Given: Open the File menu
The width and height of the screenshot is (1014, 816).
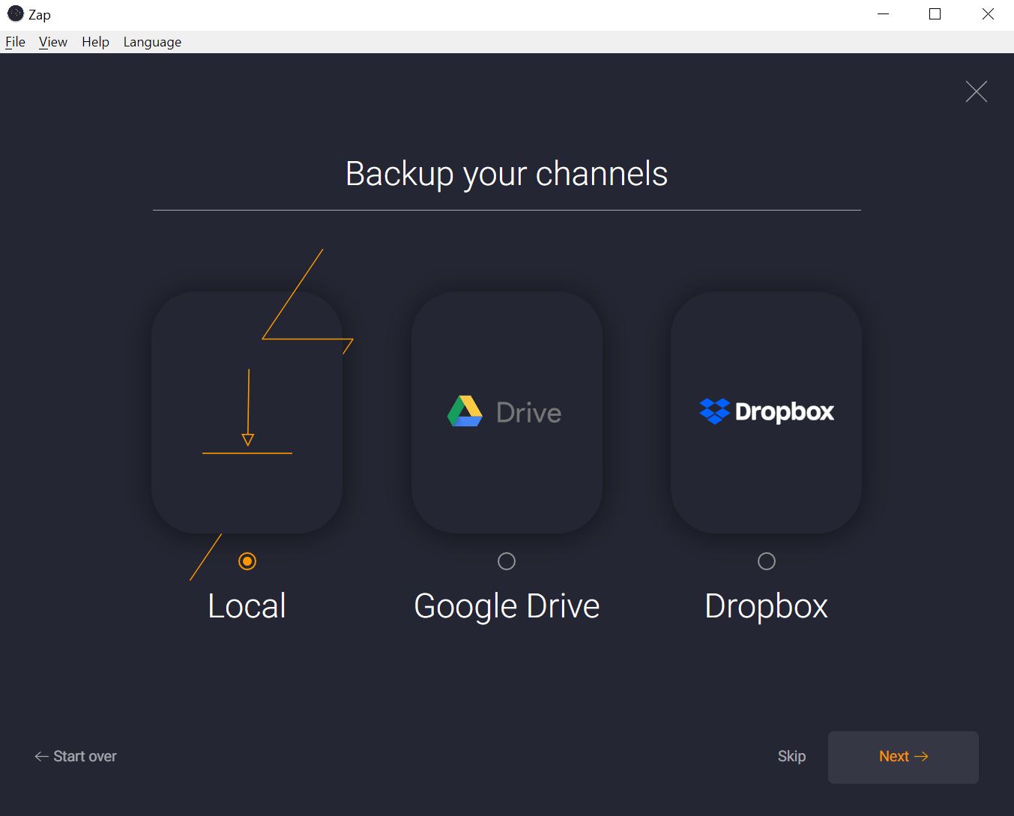Looking at the screenshot, I should click(x=15, y=42).
